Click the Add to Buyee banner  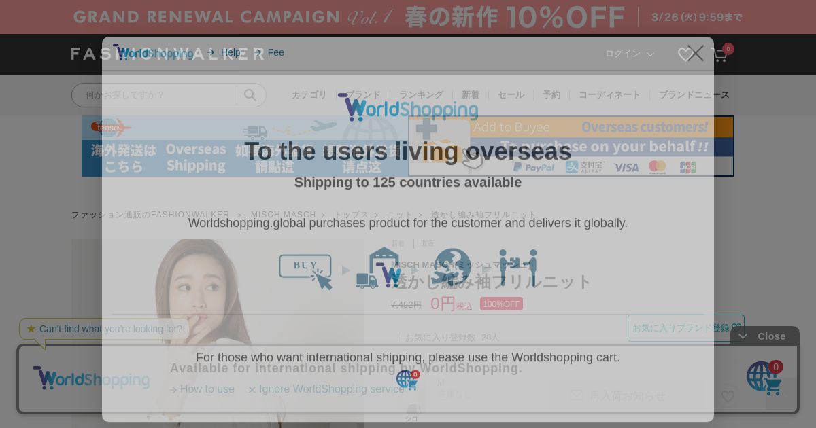tap(571, 146)
